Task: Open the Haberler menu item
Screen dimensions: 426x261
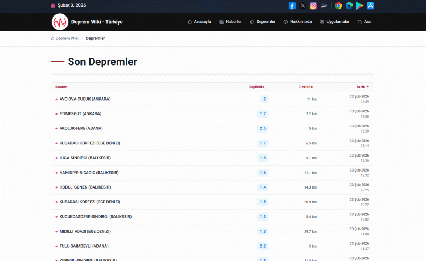Action: 230,22
